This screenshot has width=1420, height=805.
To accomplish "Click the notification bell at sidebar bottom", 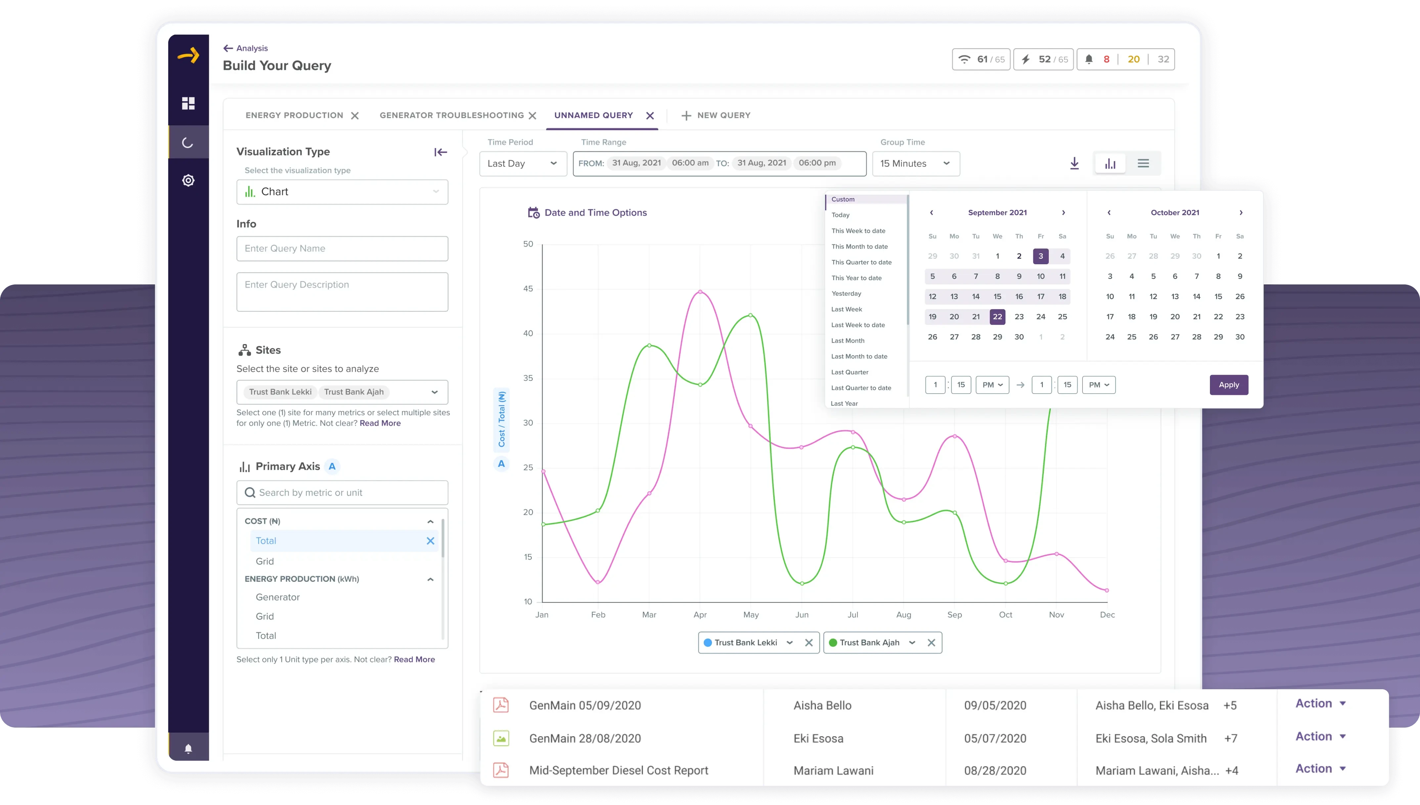I will 189,748.
